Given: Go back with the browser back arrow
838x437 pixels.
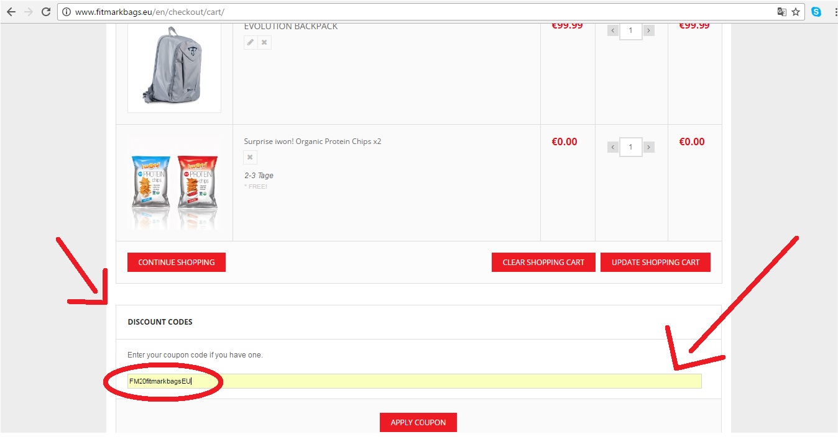Looking at the screenshot, I should [11, 12].
